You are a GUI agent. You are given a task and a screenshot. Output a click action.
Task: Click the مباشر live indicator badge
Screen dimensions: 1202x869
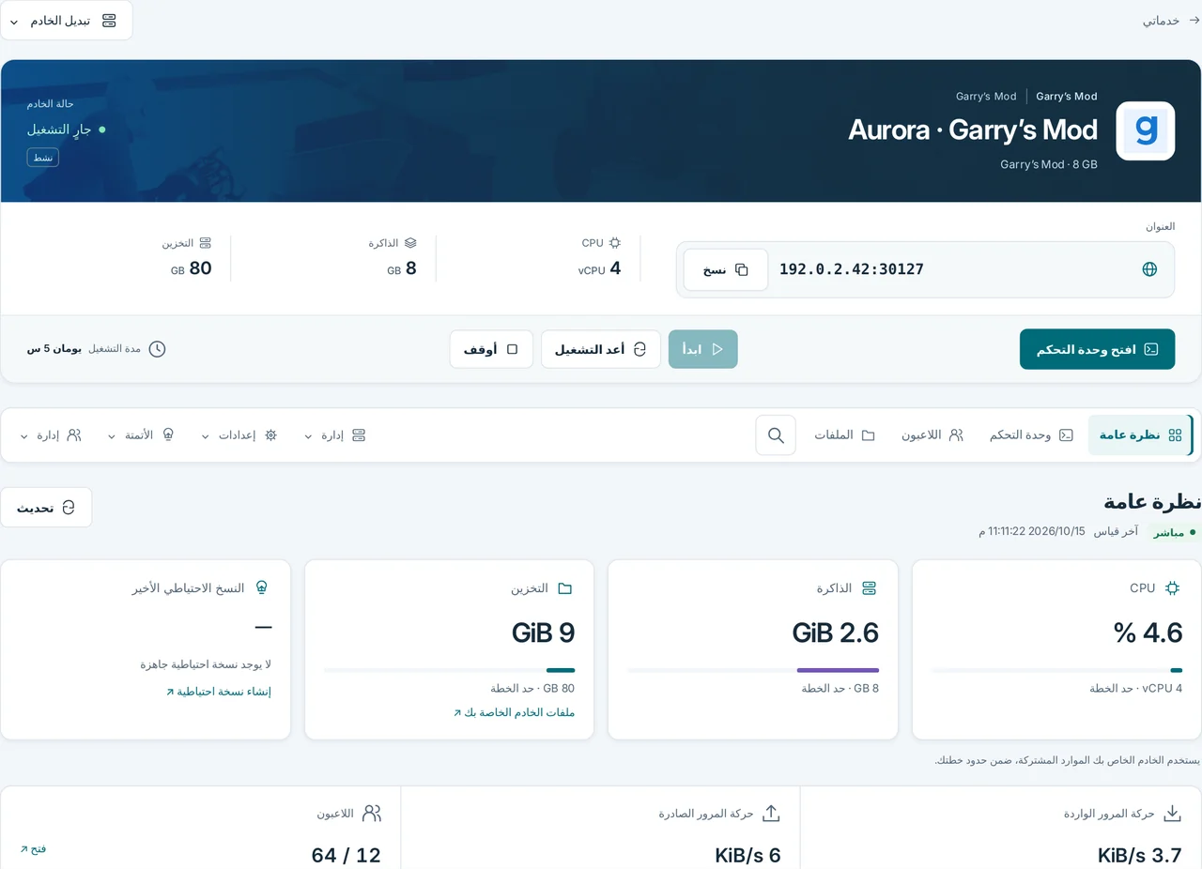pyautogui.click(x=1175, y=532)
